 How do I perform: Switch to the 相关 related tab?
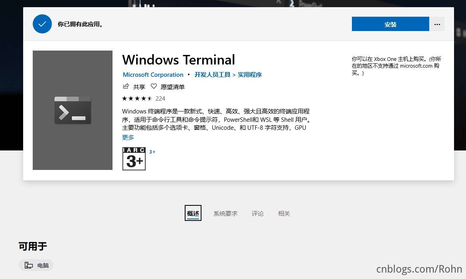click(x=284, y=213)
